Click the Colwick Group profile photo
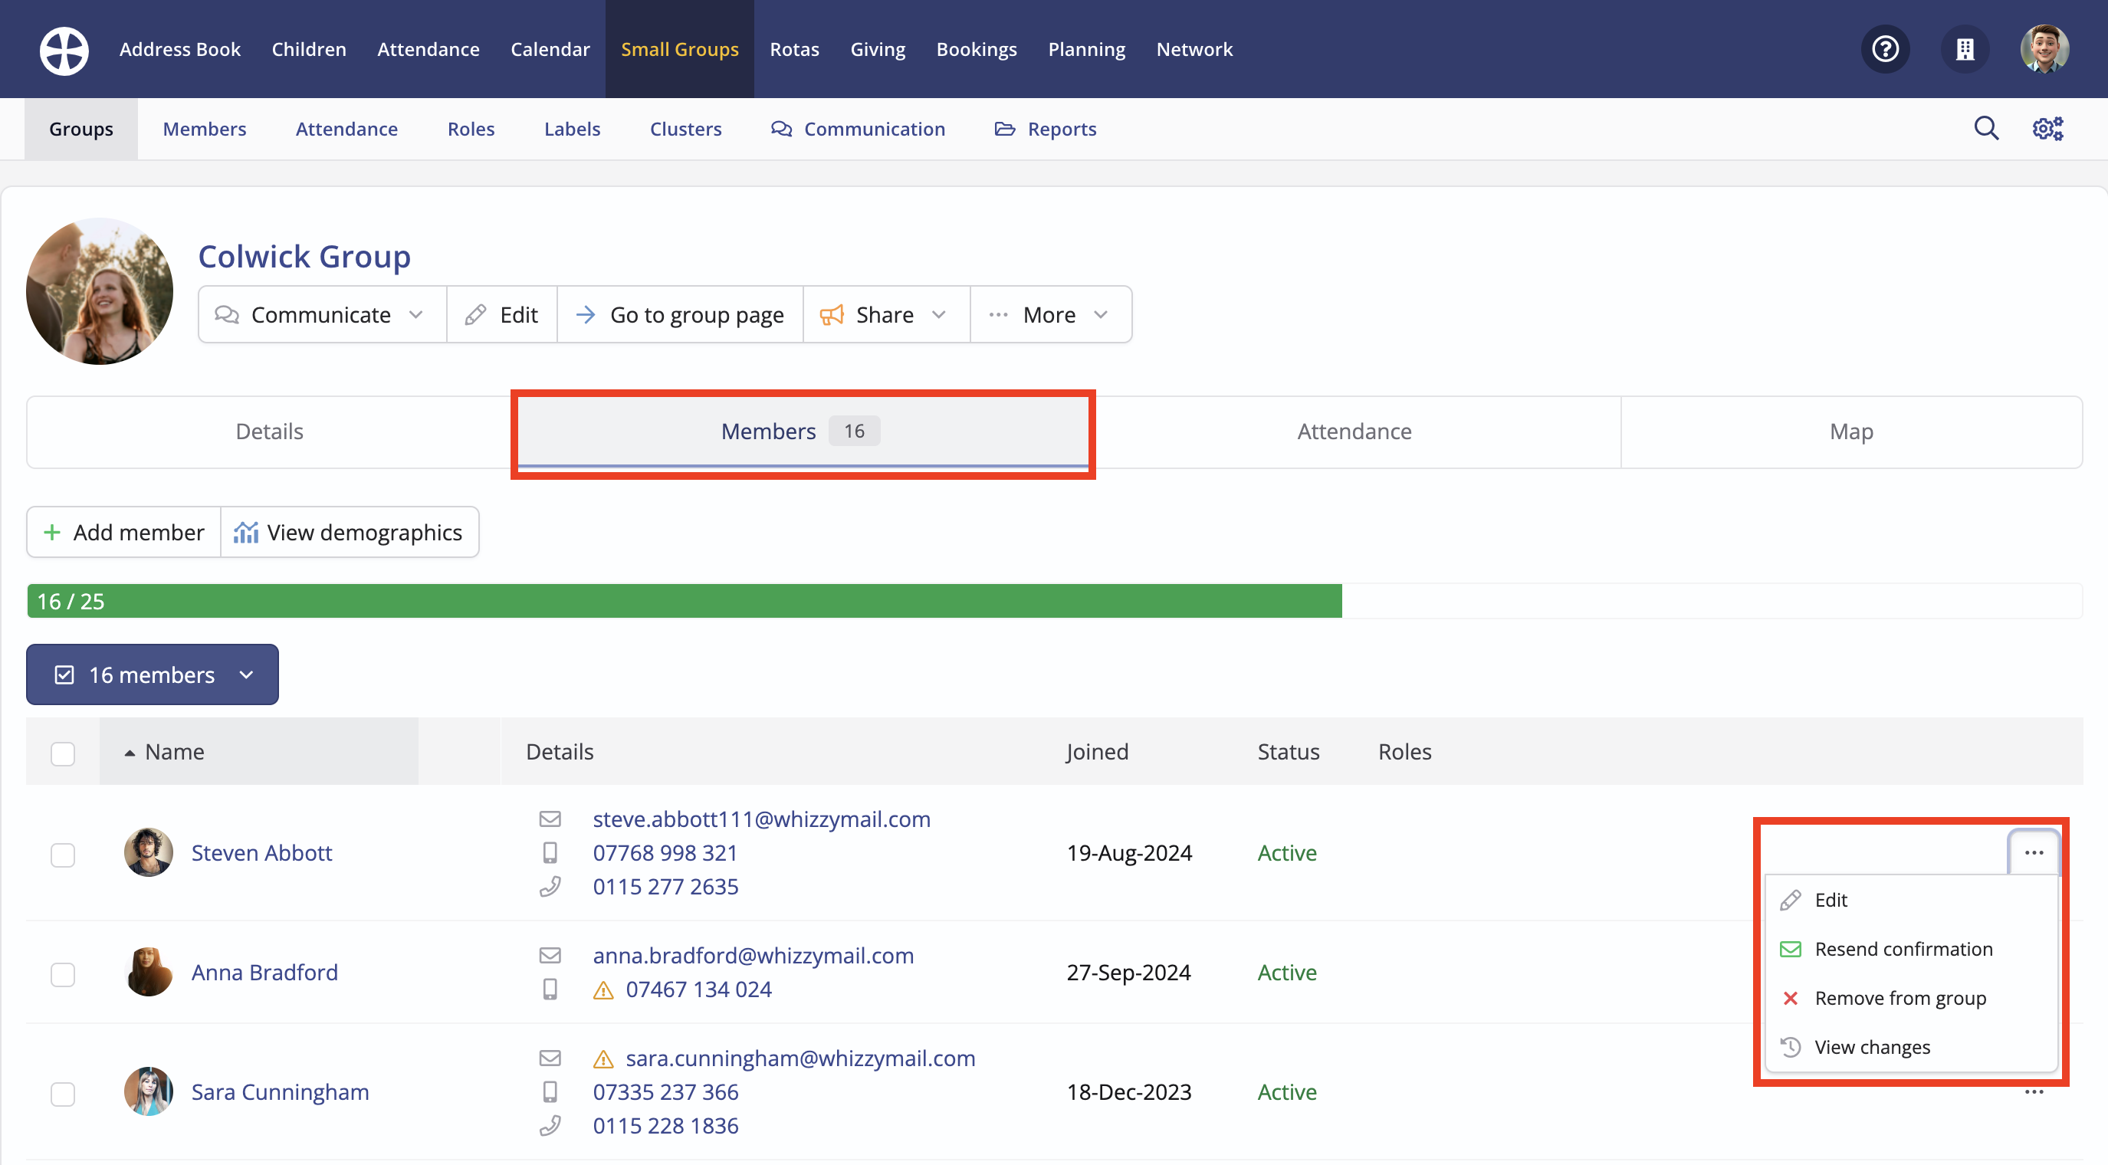This screenshot has width=2108, height=1165. pos(99,291)
